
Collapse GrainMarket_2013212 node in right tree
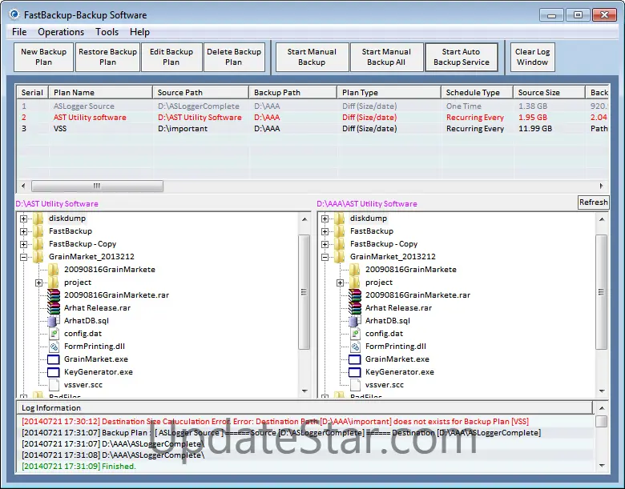[x=325, y=257]
